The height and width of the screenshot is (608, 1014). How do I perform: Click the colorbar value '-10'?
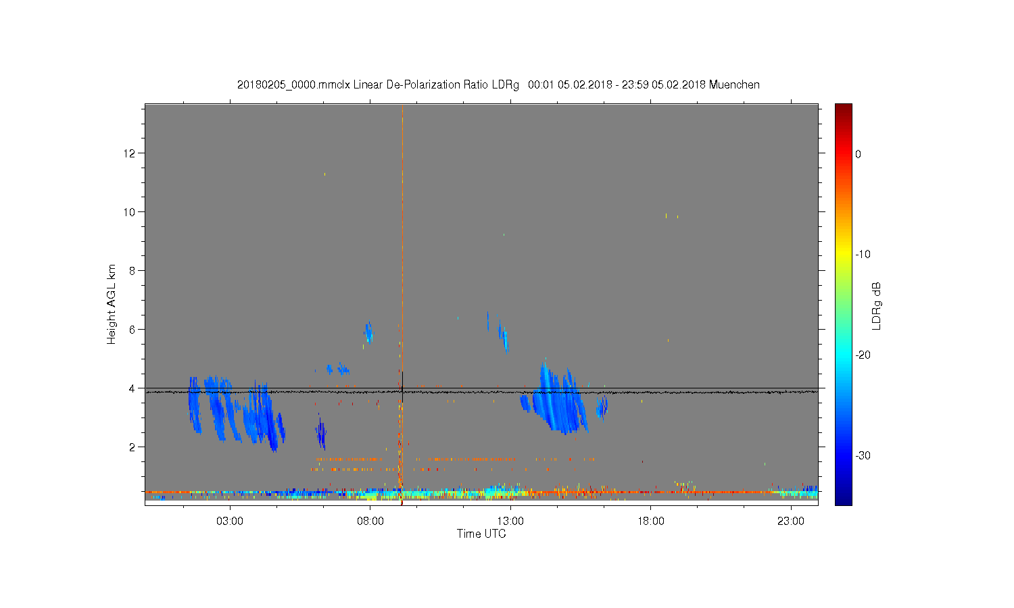click(x=863, y=255)
